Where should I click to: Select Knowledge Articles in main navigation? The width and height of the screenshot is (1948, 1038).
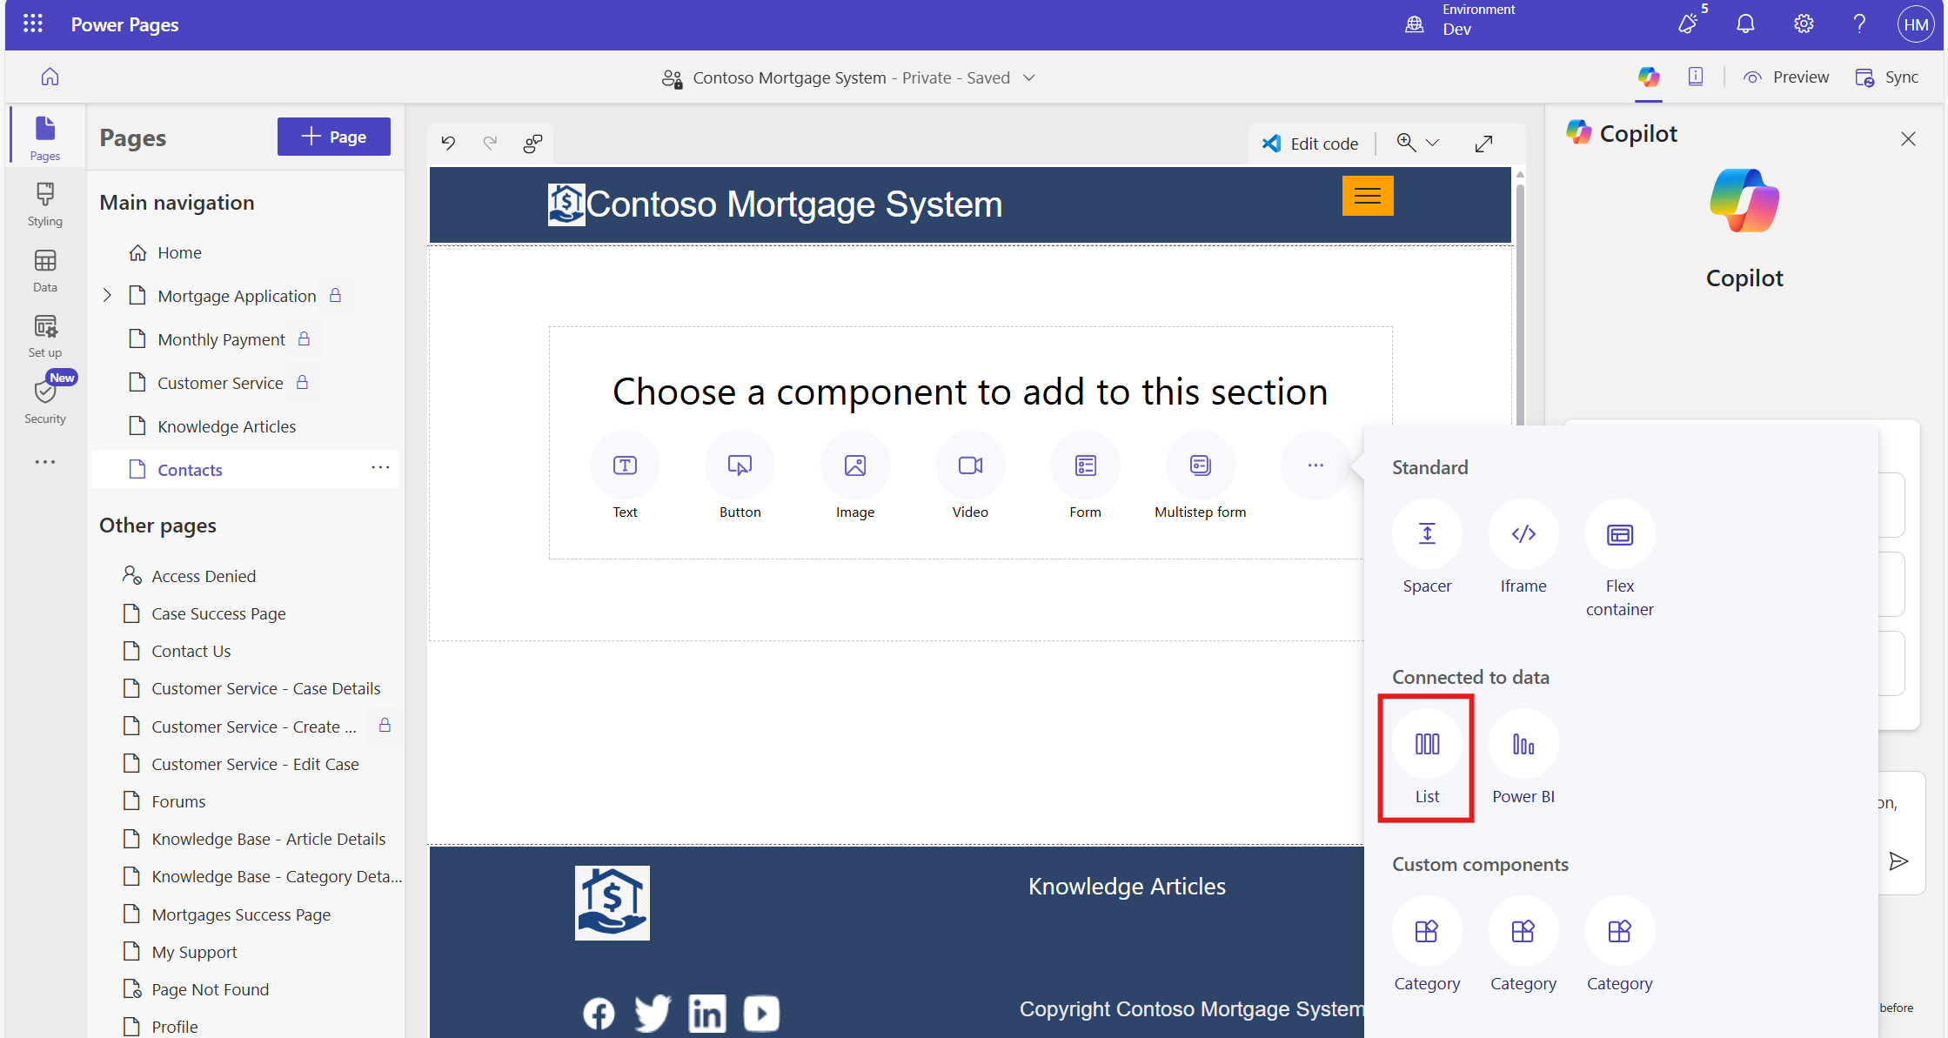226,426
